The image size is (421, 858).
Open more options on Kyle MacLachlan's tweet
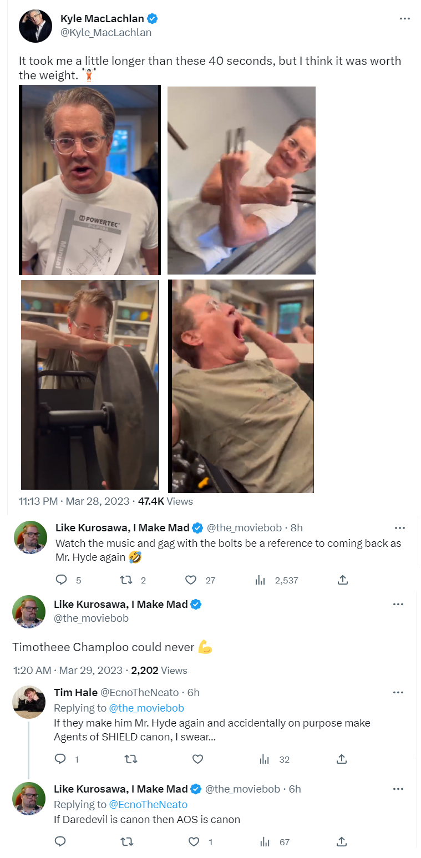pos(405,19)
